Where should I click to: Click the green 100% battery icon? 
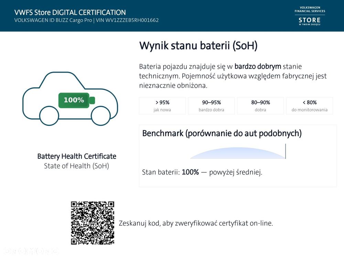point(77,100)
